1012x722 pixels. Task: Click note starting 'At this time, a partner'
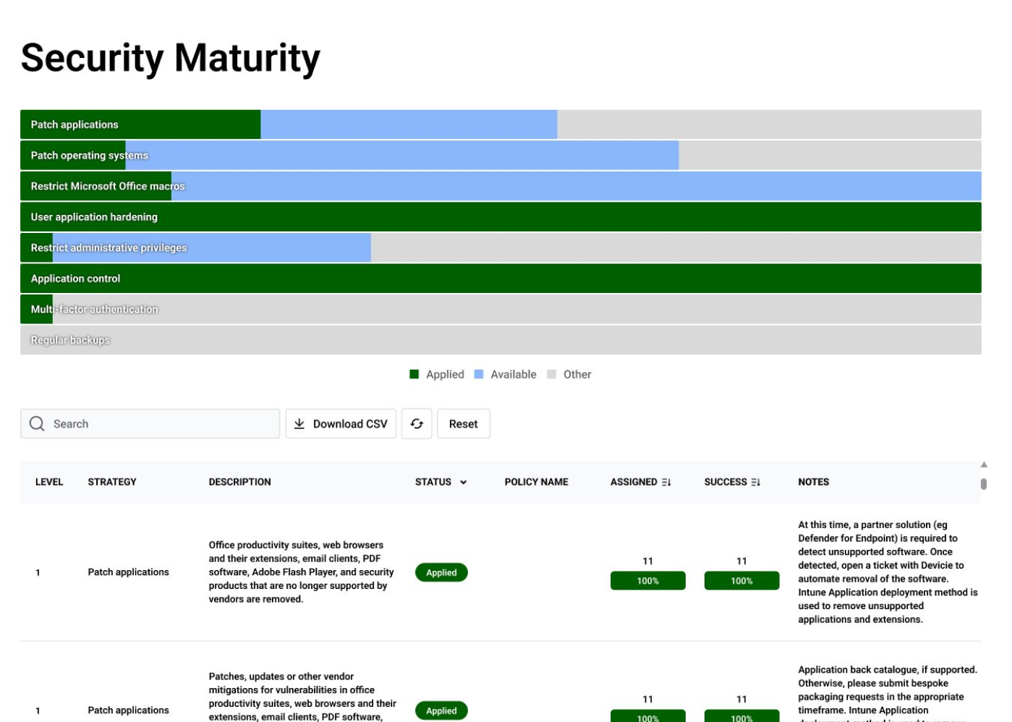888,572
